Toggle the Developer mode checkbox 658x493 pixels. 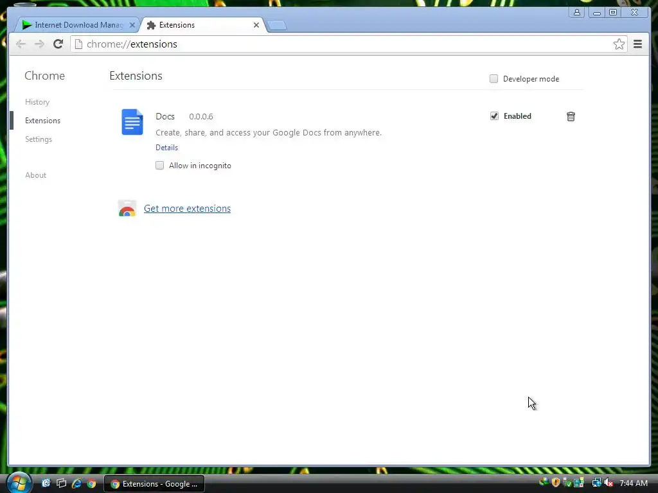click(494, 79)
